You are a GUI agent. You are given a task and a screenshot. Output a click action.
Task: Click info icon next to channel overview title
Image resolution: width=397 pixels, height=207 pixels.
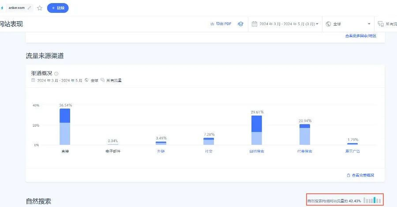(56, 74)
